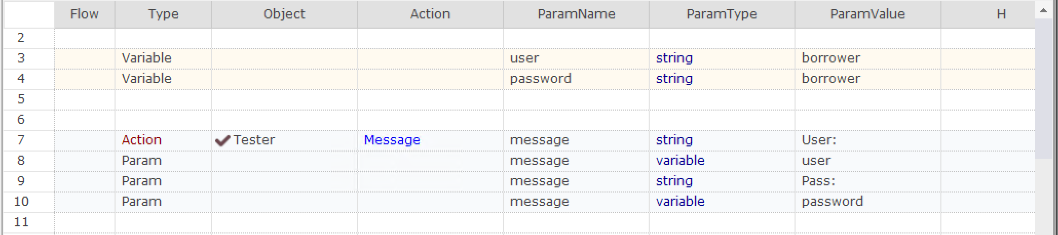Click the 'variable' ParamType cell in row 8

point(680,161)
